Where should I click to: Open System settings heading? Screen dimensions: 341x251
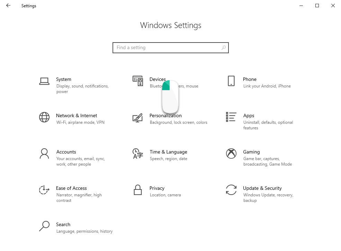63,79
